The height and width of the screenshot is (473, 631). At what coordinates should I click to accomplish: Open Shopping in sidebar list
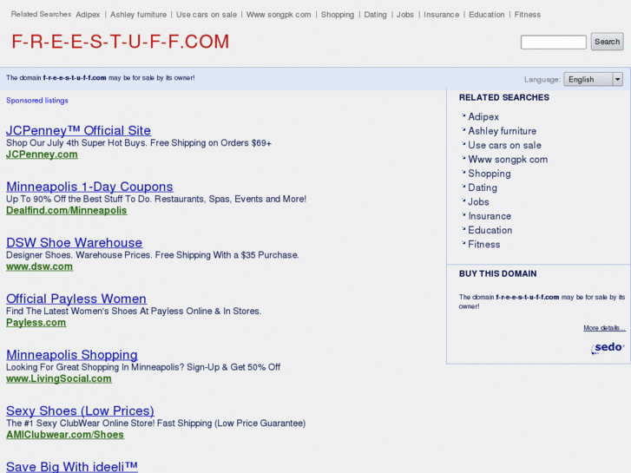(x=489, y=174)
